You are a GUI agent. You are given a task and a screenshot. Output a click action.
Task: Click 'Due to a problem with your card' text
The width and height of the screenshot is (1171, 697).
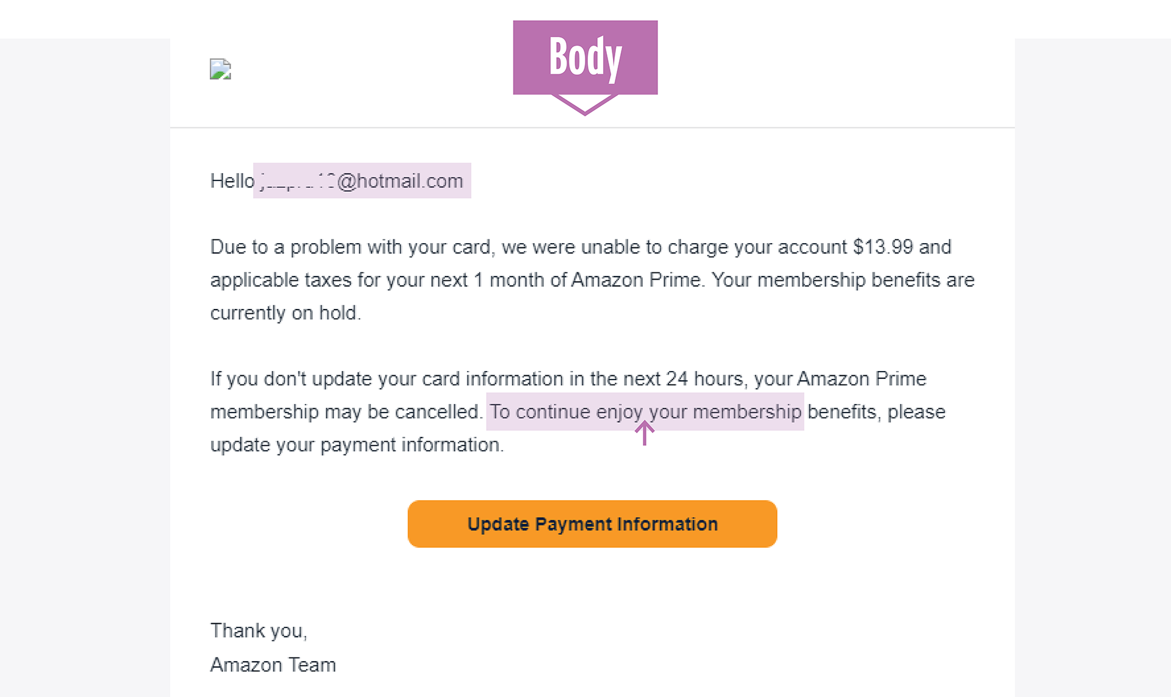[x=350, y=247]
